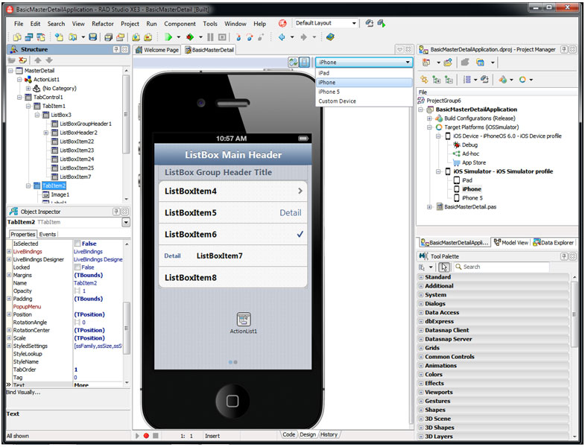Click the green Run arrow icon
The height and width of the screenshot is (447, 585).
point(168,37)
